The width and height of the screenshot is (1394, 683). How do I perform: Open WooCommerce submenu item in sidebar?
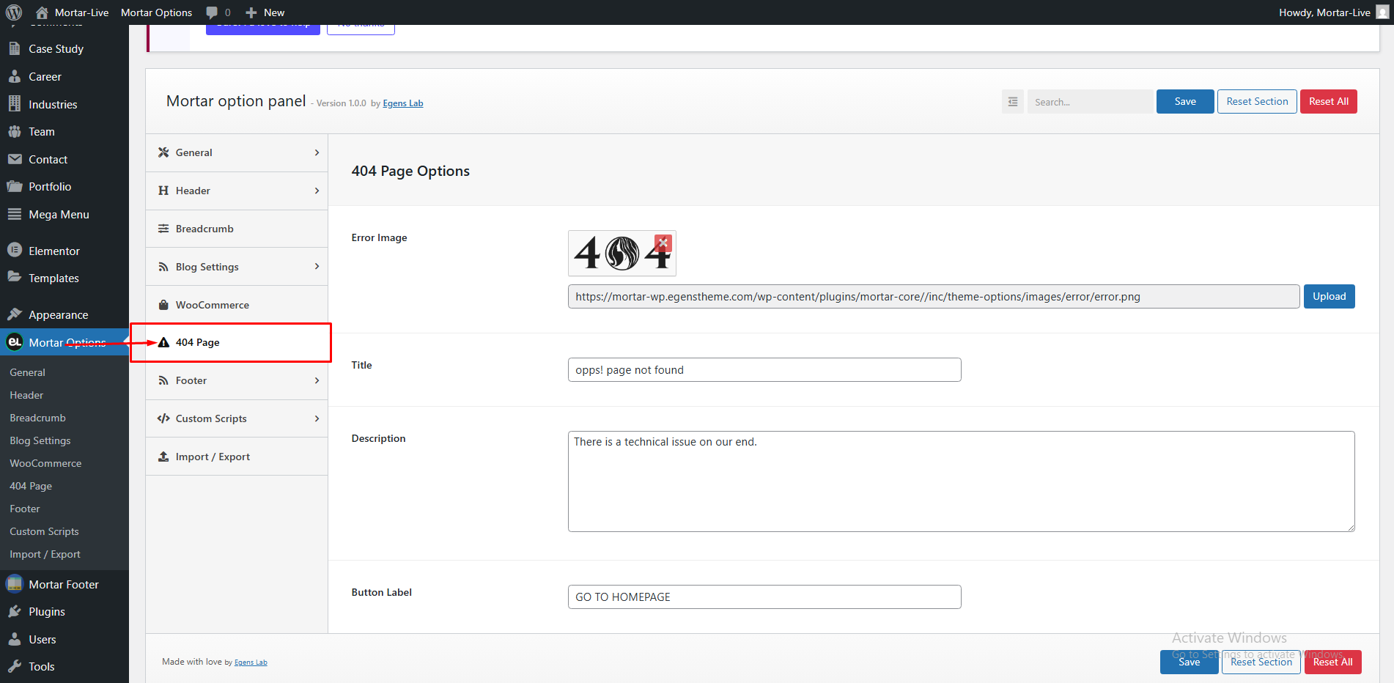pos(45,463)
